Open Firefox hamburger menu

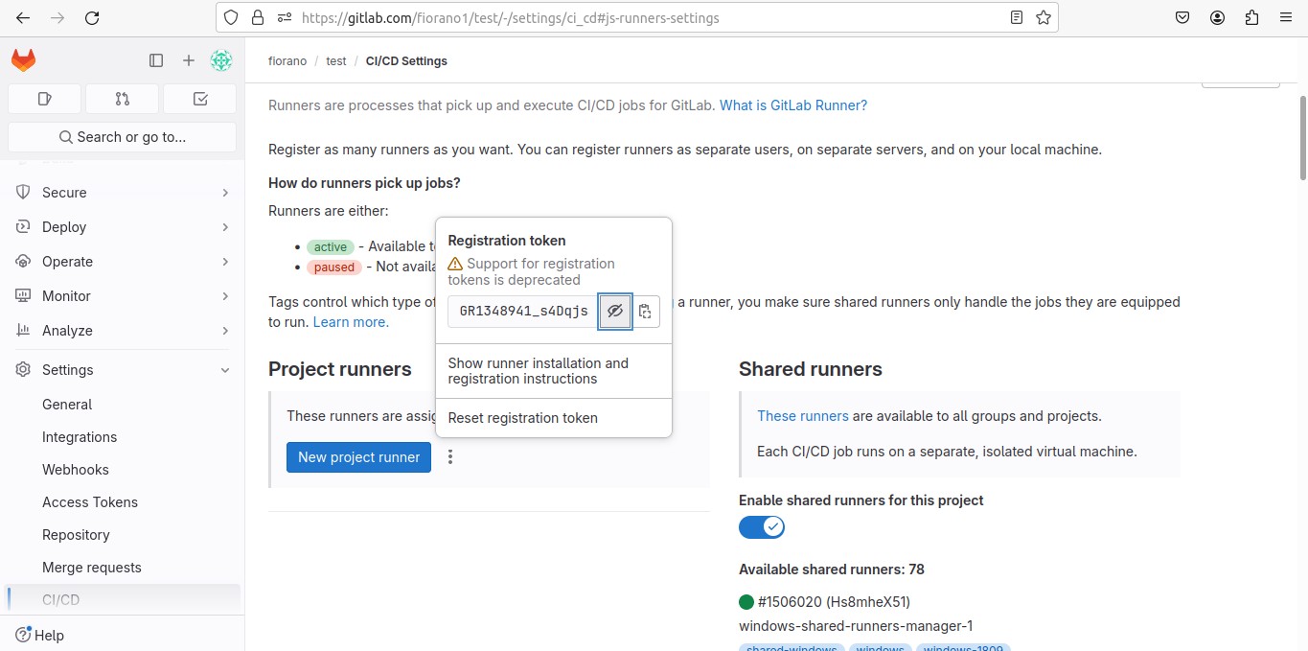click(1286, 17)
